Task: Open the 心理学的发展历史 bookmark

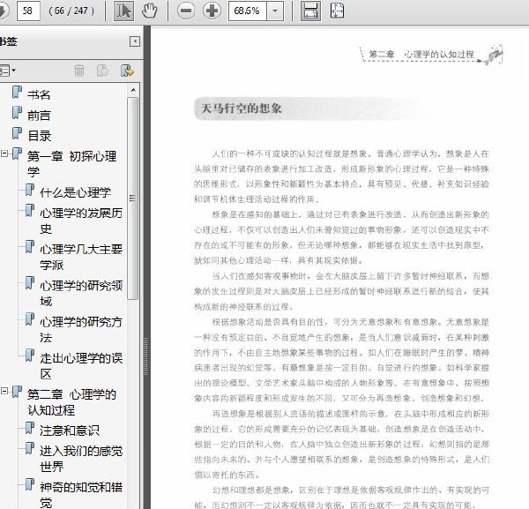Action: 81,221
